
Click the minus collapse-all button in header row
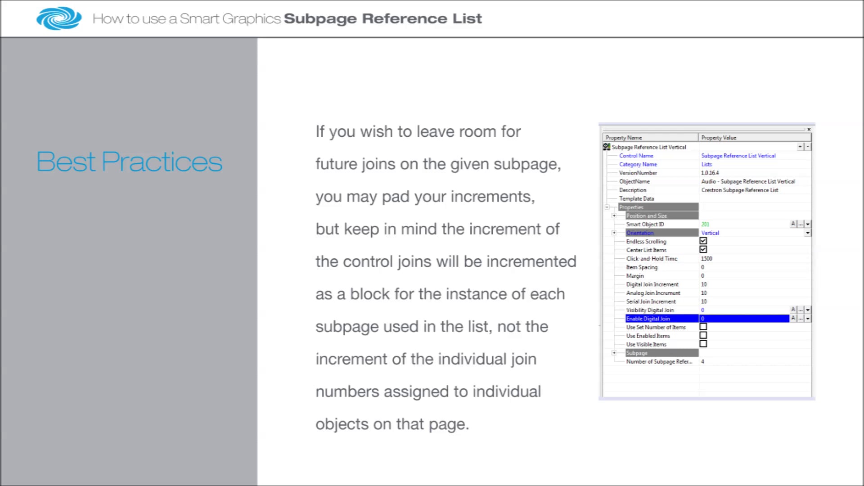pos(808,147)
